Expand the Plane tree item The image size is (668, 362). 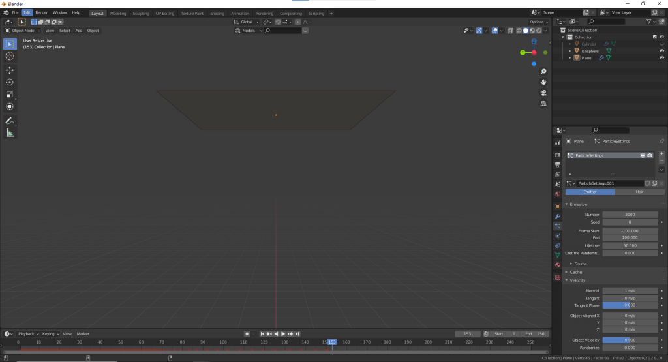pyautogui.click(x=570, y=58)
